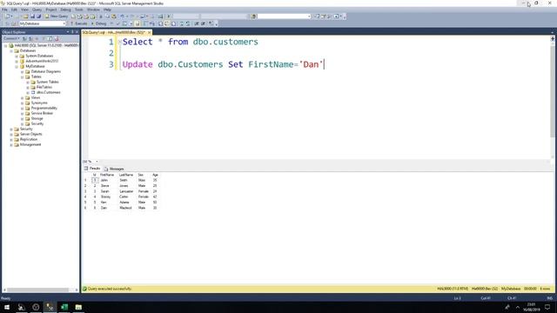
Task: Click the Object Explorer horizontal scrollbar
Action: coord(38,290)
